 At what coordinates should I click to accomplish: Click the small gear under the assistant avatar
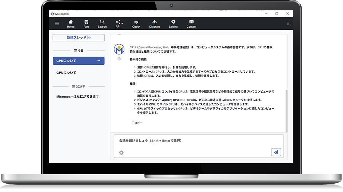click(119, 59)
